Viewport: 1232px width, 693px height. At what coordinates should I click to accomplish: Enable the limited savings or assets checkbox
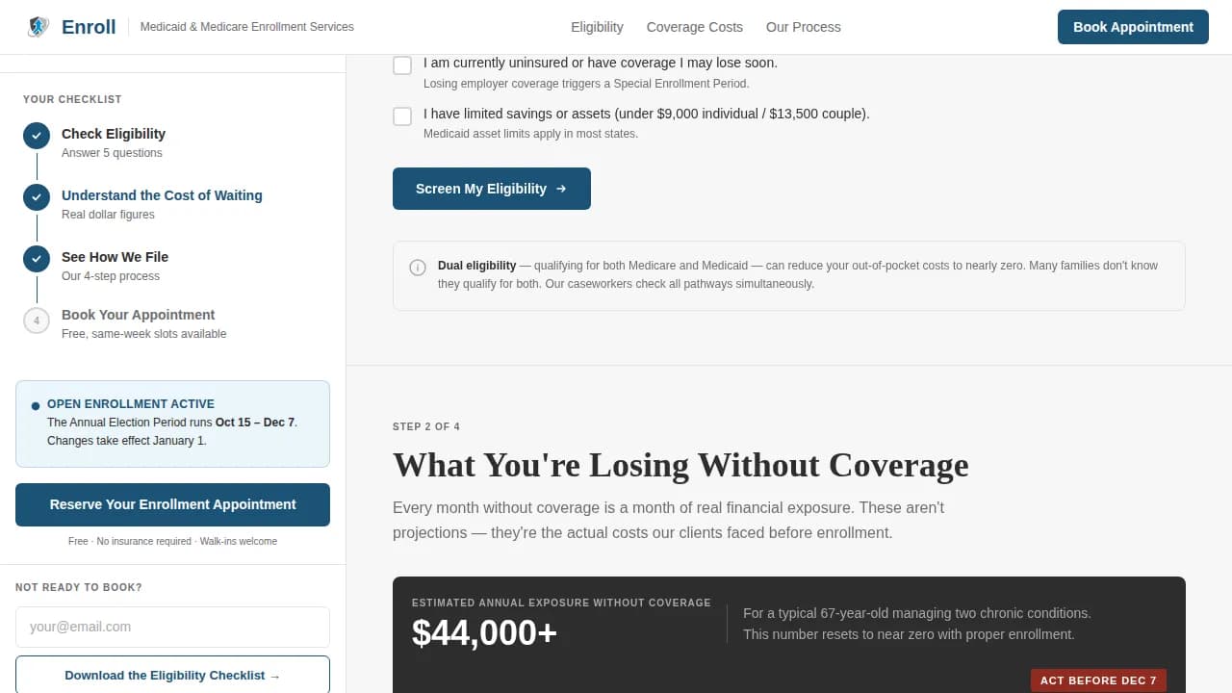click(402, 115)
